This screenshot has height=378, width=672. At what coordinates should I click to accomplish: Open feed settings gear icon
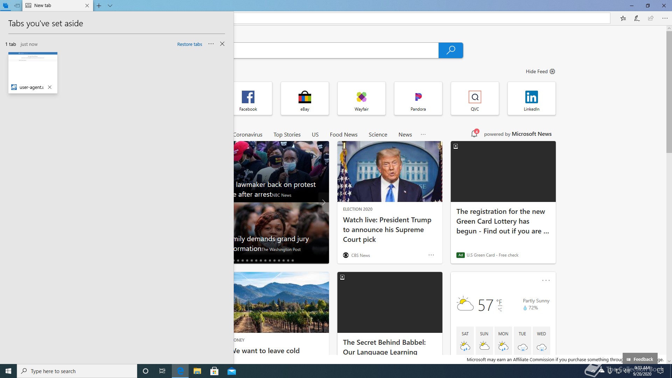point(552,71)
